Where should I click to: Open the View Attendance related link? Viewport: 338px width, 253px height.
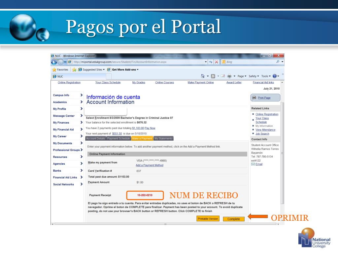coord(265,130)
